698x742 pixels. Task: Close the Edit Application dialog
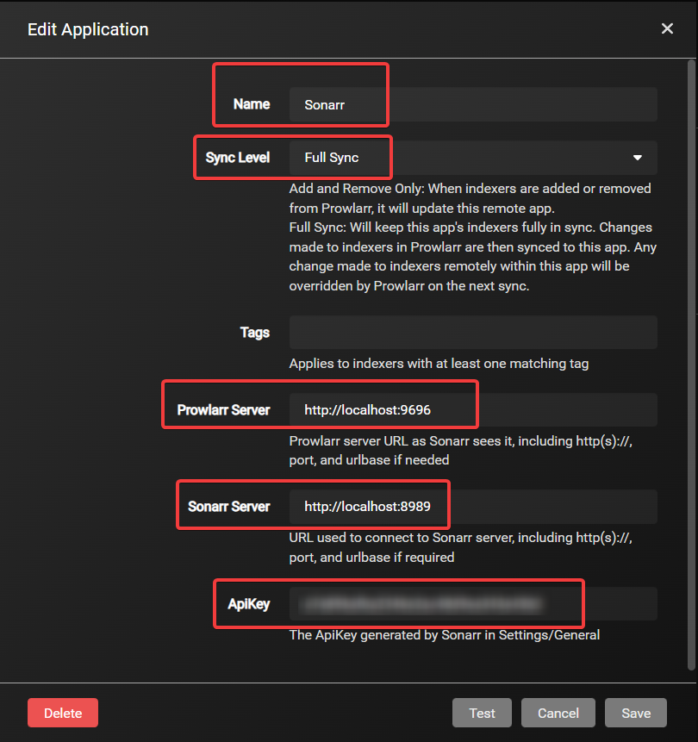(x=667, y=28)
